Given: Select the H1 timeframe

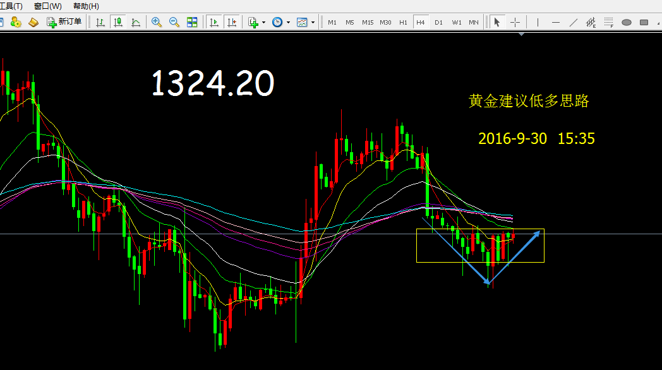Looking at the screenshot, I should 403,22.
